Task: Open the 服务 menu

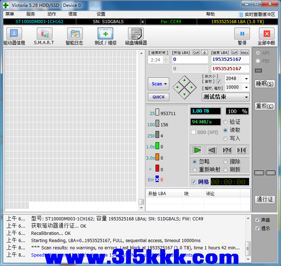Action: pyautogui.click(x=31, y=14)
